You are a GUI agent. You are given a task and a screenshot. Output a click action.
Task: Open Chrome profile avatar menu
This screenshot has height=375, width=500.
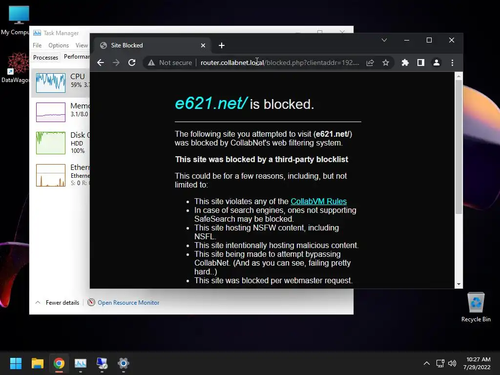coord(437,62)
